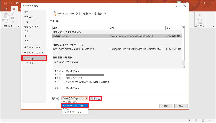The width and height of the screenshot is (216, 123).
Task: Switch to the 홈 ribbon tab
Action: point(14,9)
